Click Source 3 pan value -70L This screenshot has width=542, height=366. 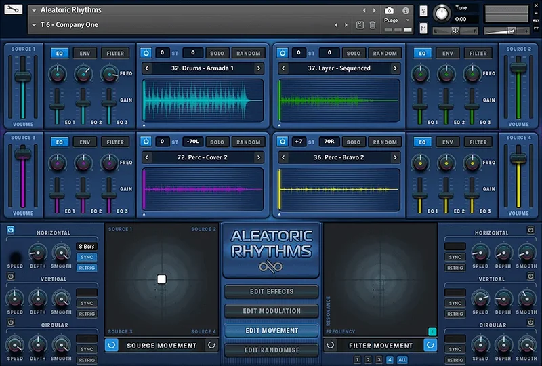click(x=192, y=142)
